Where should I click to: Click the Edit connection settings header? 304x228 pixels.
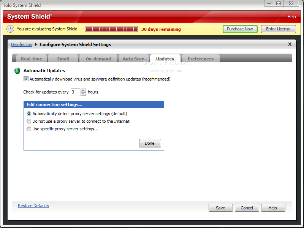click(94, 104)
